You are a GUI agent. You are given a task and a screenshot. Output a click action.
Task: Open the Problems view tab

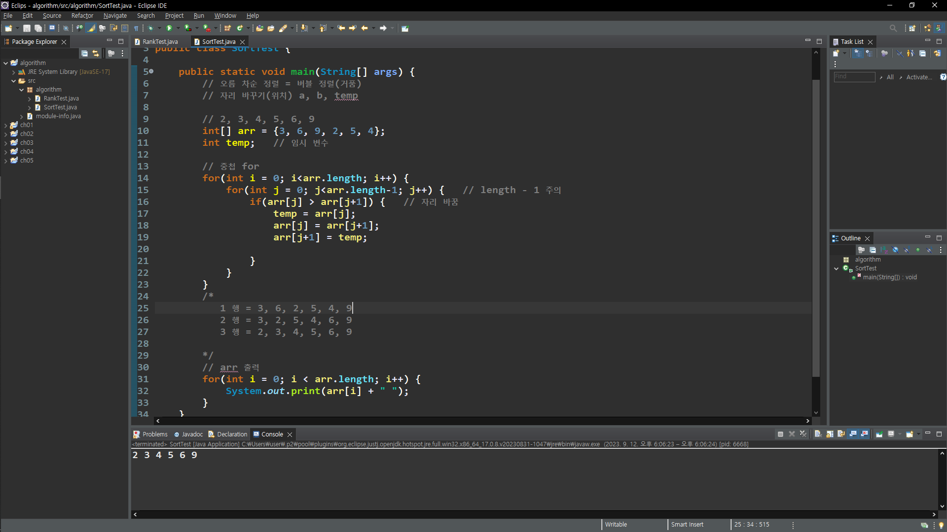(x=155, y=434)
